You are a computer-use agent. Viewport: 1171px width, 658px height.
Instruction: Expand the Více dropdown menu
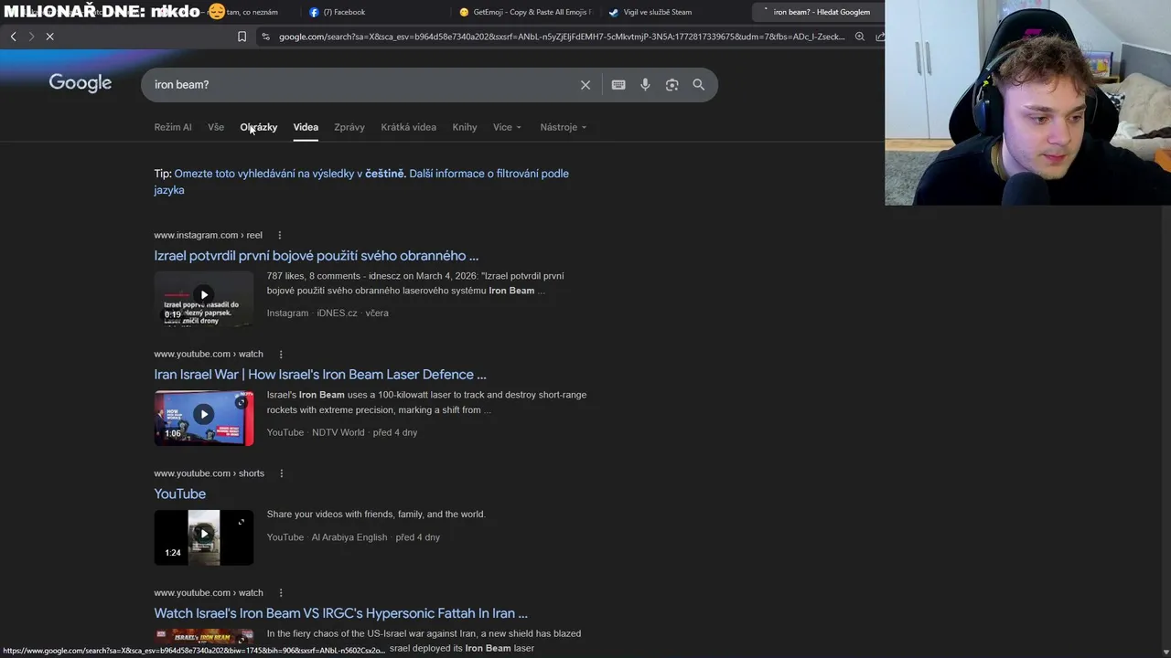click(x=507, y=127)
